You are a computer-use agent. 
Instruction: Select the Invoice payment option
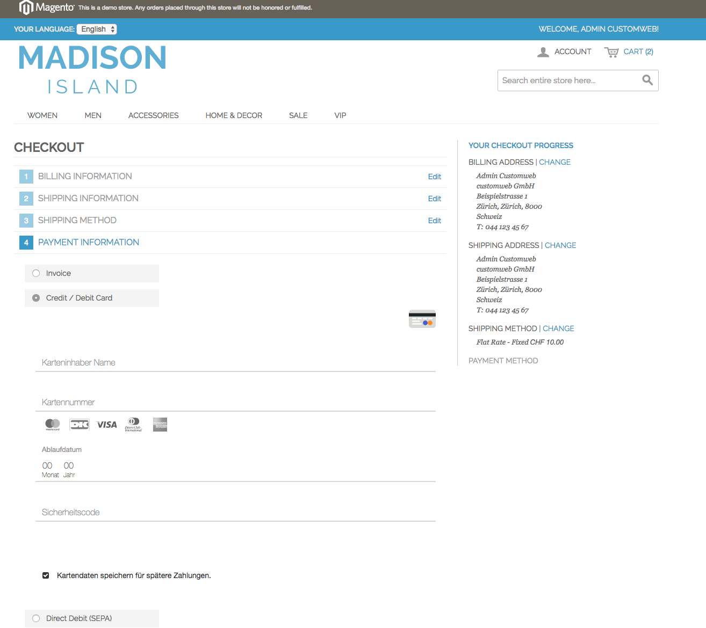coord(36,273)
